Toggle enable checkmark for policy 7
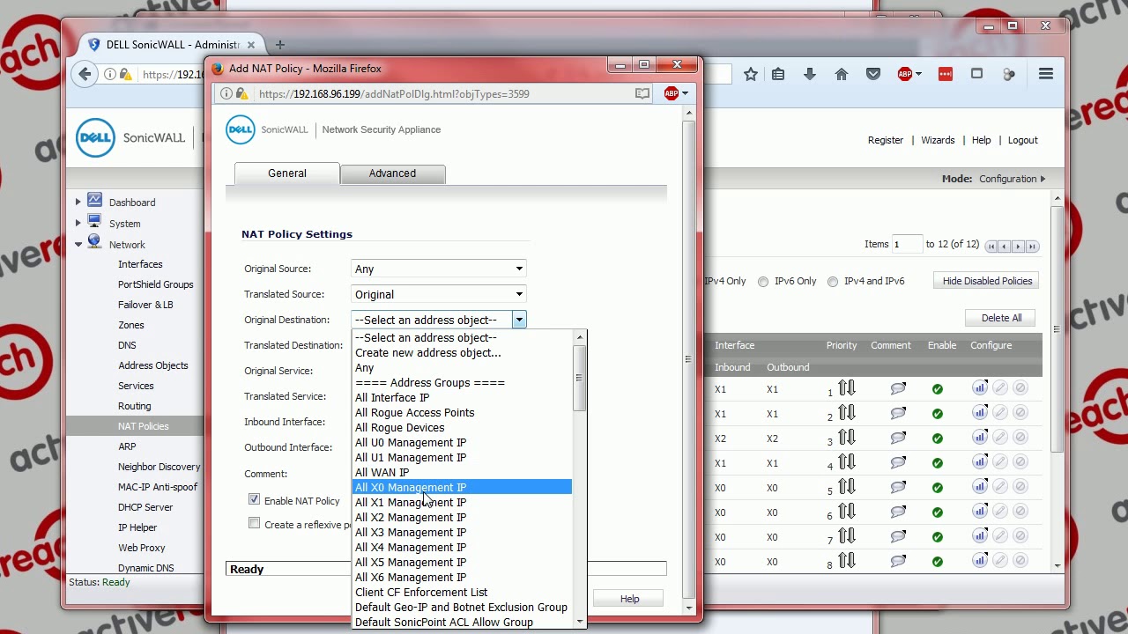 click(938, 537)
